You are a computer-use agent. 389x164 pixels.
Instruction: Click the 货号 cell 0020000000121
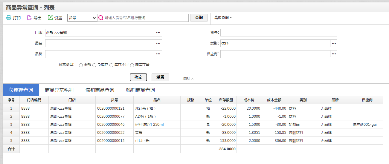click(115, 108)
